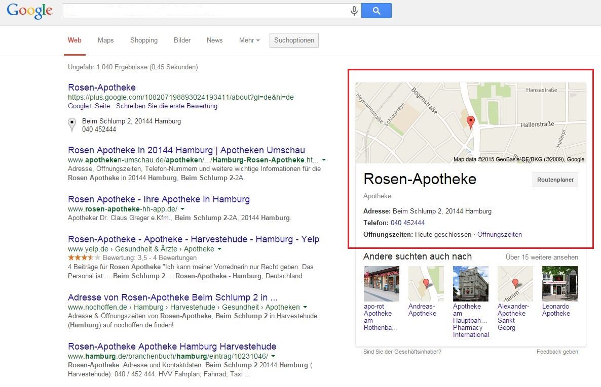Click Schreiben Sie die erste Bewertung

coord(167,106)
